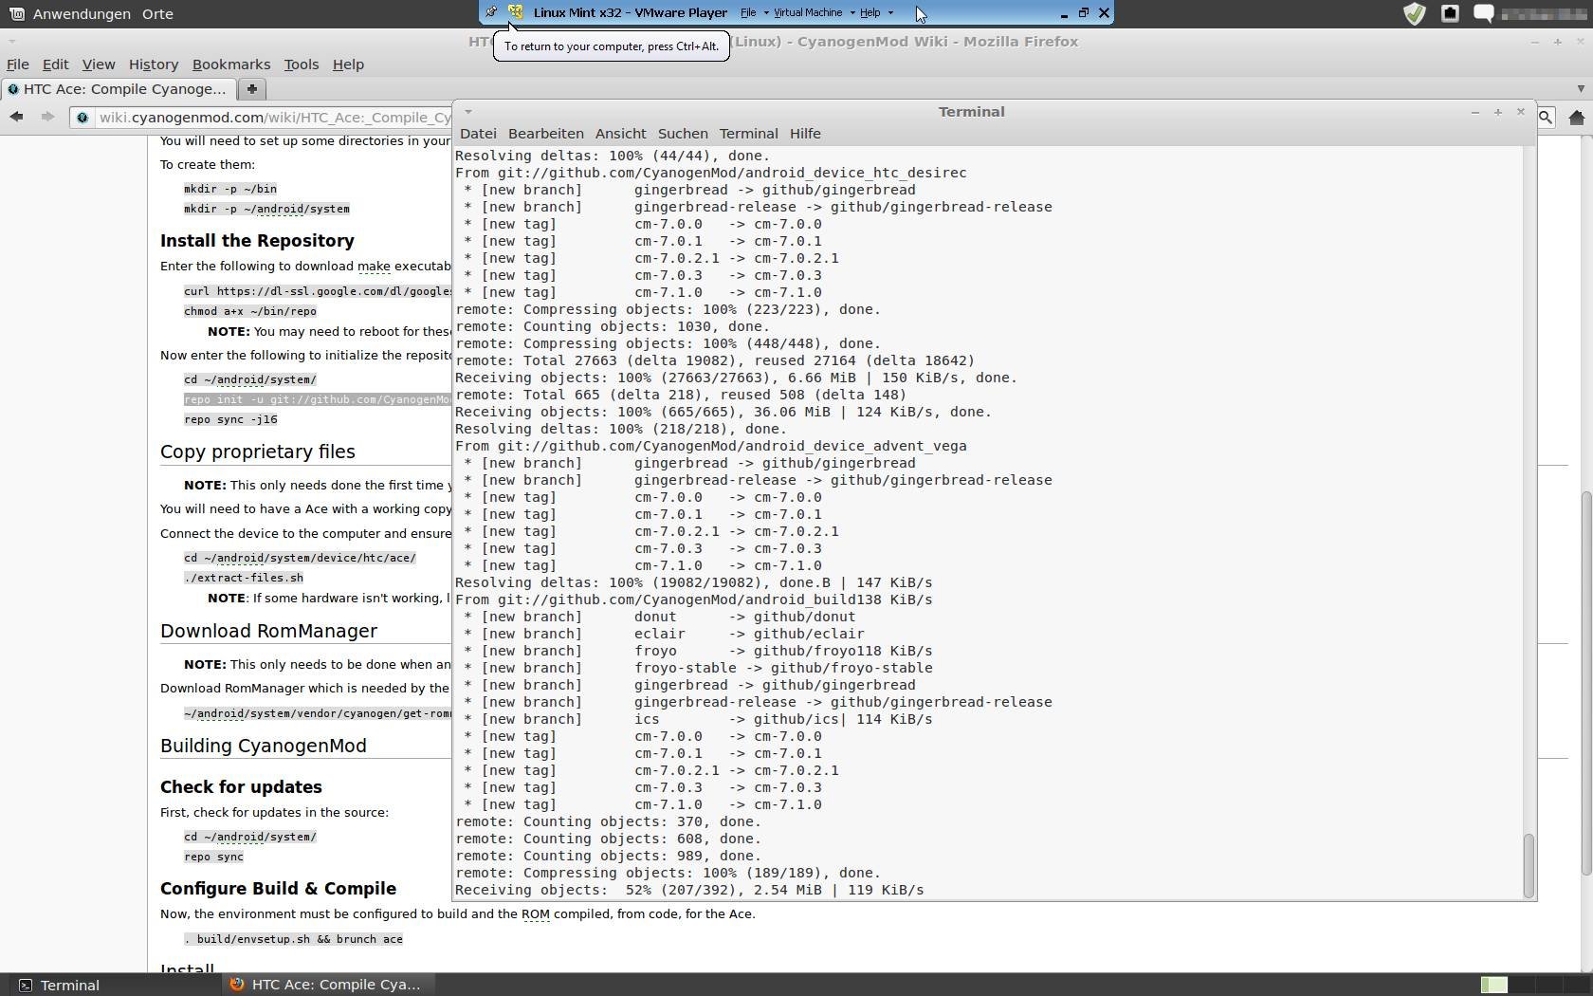This screenshot has height=996, width=1593.
Task: Maximize the Terminal window
Action: (1498, 112)
